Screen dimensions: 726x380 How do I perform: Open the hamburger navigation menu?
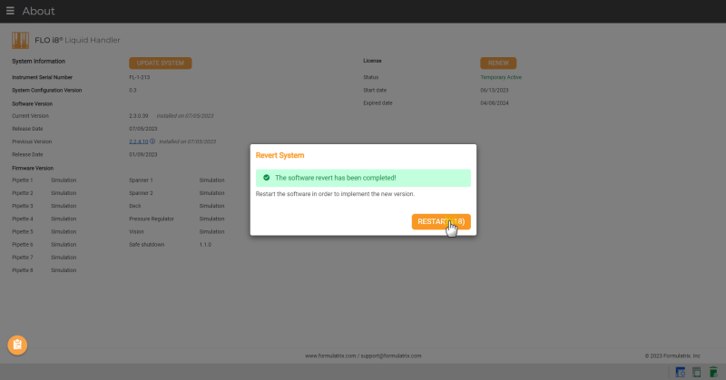click(10, 11)
